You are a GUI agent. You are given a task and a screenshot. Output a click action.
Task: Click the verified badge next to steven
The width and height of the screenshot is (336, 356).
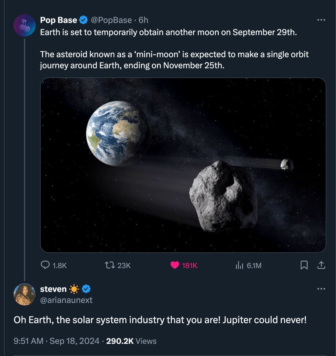click(x=86, y=289)
